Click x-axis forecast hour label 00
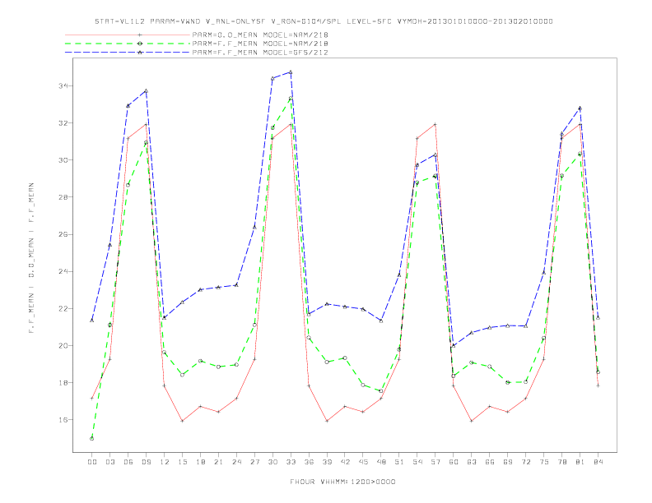Image resolution: width=652 pixels, height=503 pixels. [x=92, y=462]
